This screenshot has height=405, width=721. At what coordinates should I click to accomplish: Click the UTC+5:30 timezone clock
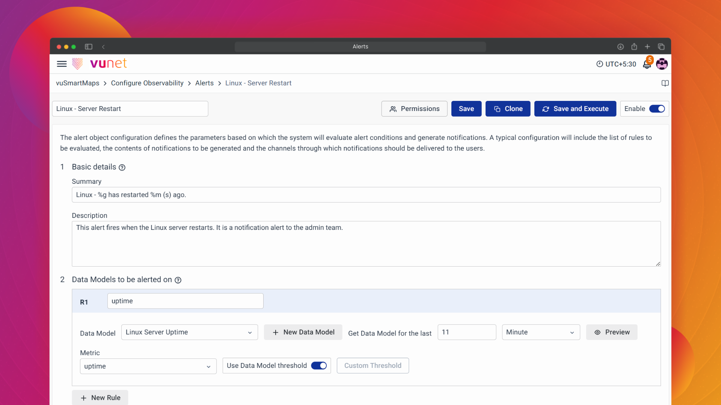[x=616, y=64]
